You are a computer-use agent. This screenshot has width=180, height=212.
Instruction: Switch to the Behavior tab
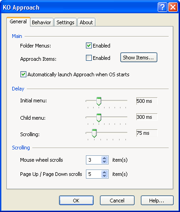pyautogui.click(x=42, y=22)
